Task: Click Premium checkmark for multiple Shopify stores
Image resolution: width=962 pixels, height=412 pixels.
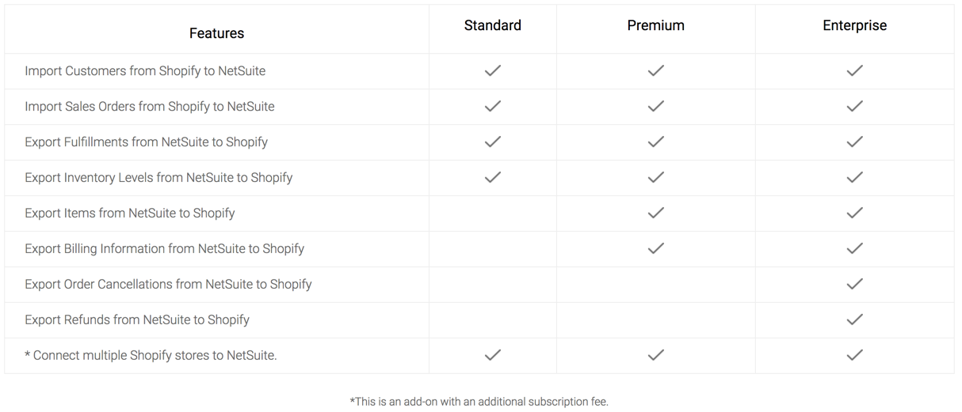Action: pos(656,355)
